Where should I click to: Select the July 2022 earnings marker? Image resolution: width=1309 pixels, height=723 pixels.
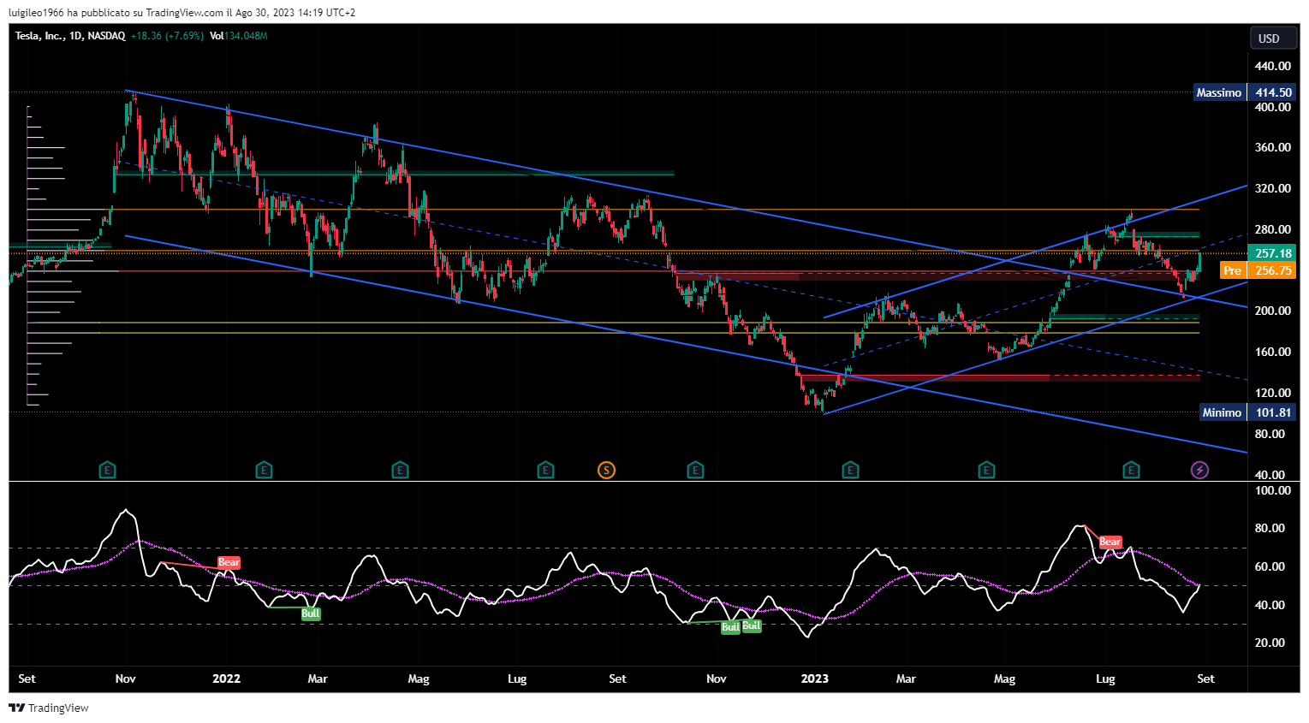(x=545, y=470)
